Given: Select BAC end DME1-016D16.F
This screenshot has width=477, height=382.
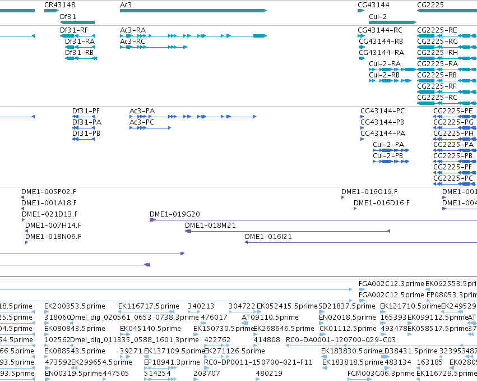Looking at the screenshot, I should [382, 203].
